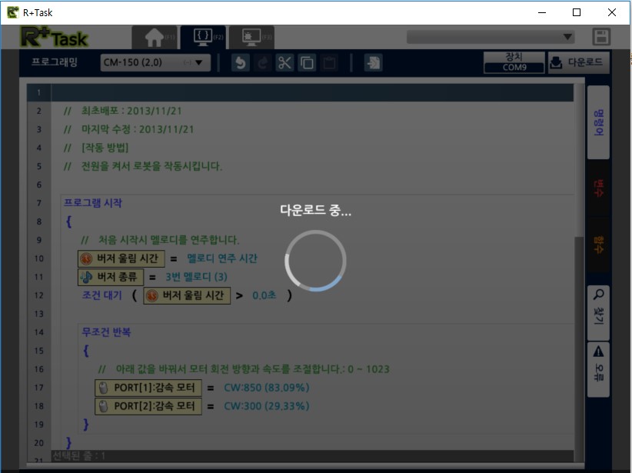Click the save floppy disk icon
This screenshot has height=473, width=632.
[601, 37]
